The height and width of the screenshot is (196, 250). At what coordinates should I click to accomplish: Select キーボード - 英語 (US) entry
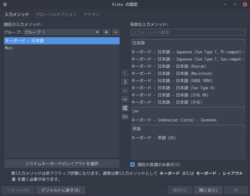coord(188,138)
